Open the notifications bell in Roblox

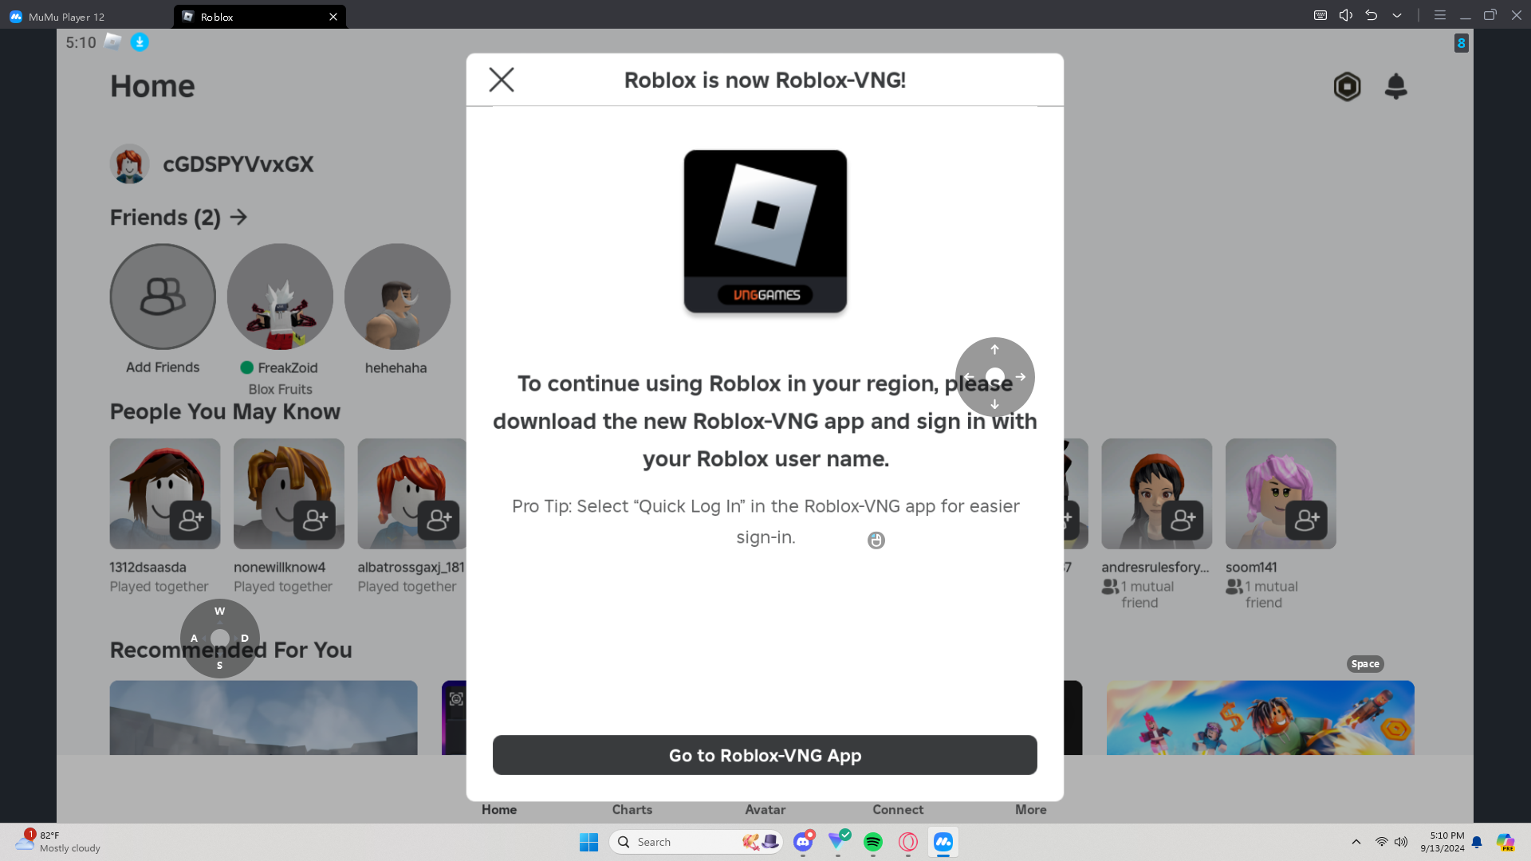click(1395, 86)
